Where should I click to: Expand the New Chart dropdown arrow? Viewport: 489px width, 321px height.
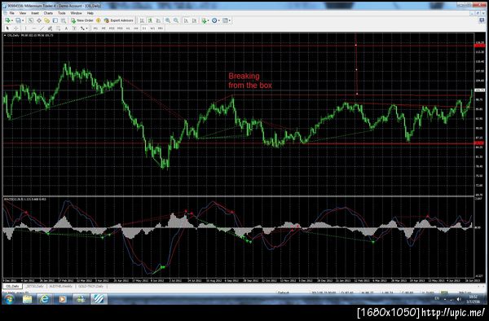coord(12,20)
